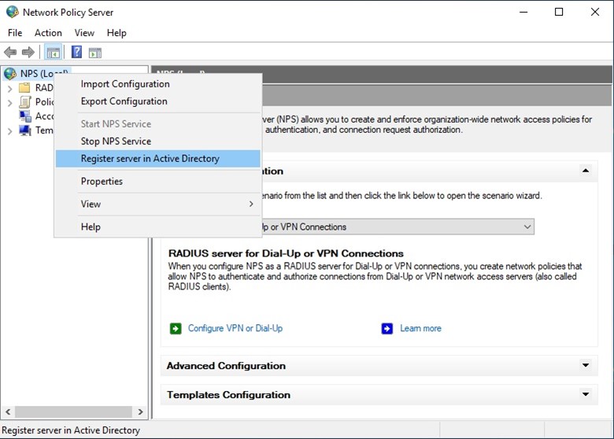Minimize the Network Policy Server window
This screenshot has width=614, height=439.
pos(523,12)
